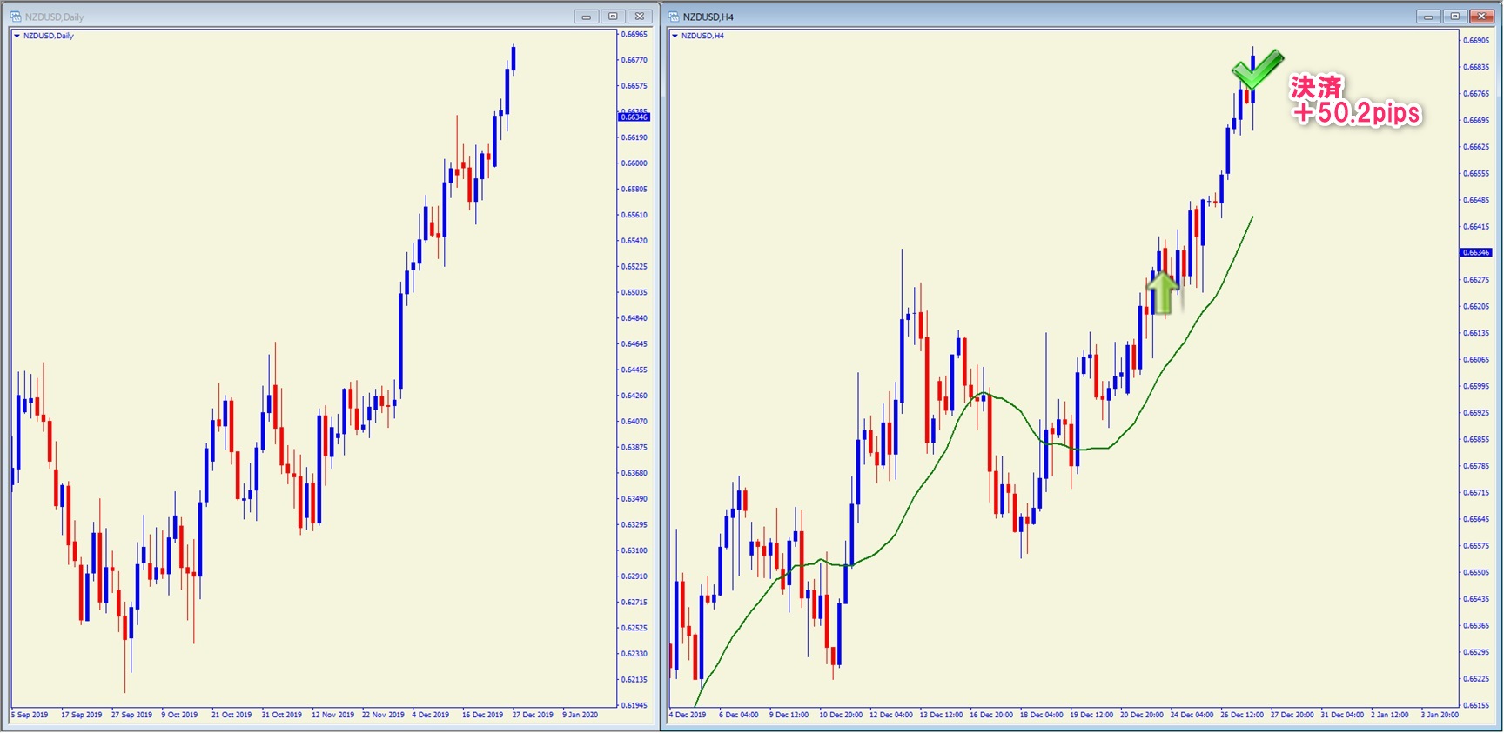Click the 9 Oct 2019 date label
Image resolution: width=1504 pixels, height=733 pixels.
click(x=179, y=715)
